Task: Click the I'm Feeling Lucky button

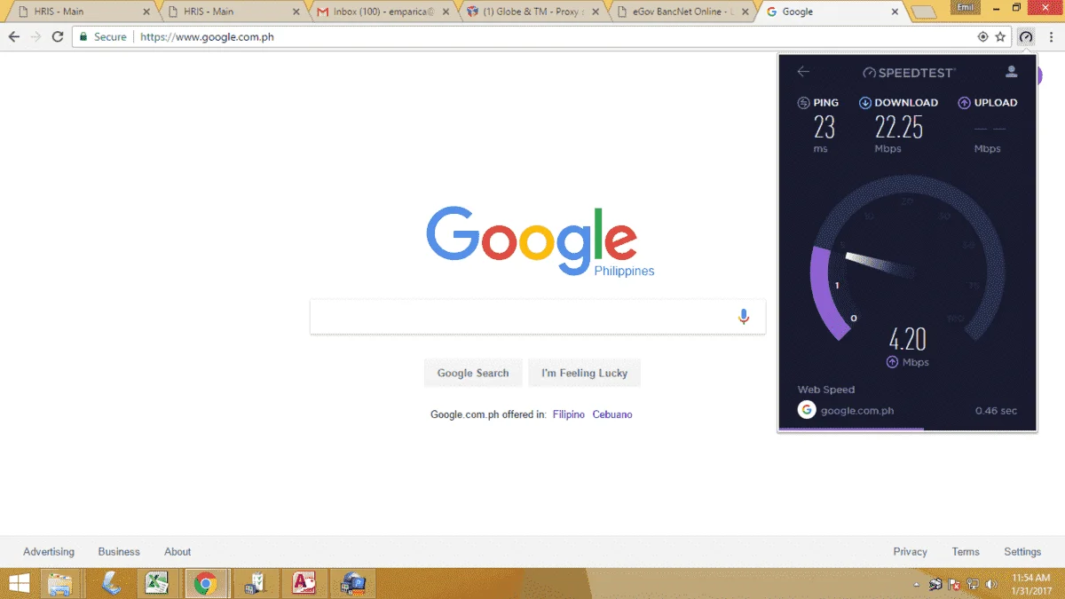Action: pyautogui.click(x=584, y=373)
